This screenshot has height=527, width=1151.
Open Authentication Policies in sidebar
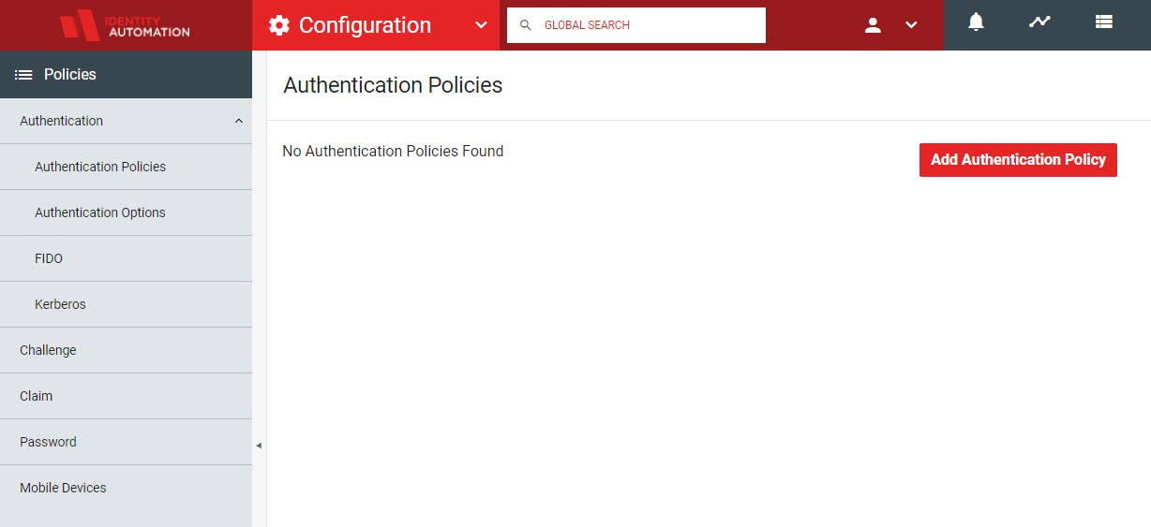[126, 167]
